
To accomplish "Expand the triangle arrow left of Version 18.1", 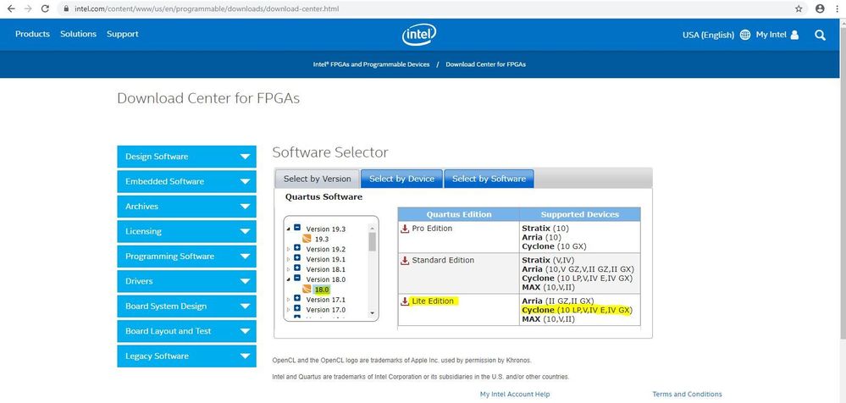I will (x=289, y=268).
